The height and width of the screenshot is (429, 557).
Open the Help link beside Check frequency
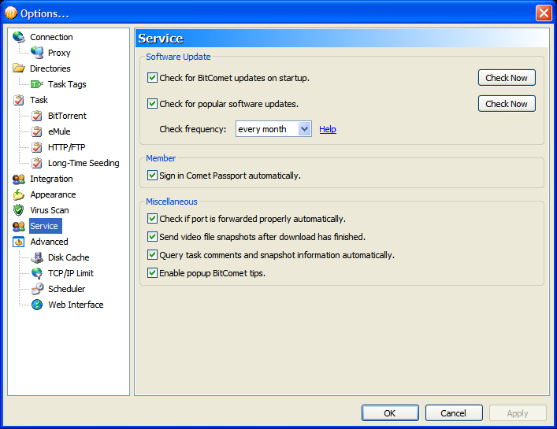point(328,129)
